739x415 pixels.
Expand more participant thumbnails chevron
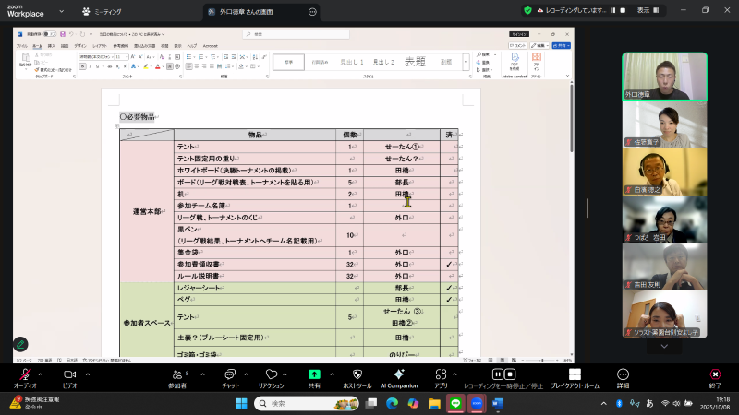663,347
